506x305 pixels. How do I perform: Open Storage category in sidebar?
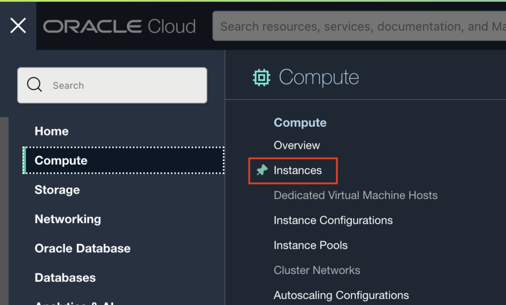(x=57, y=190)
